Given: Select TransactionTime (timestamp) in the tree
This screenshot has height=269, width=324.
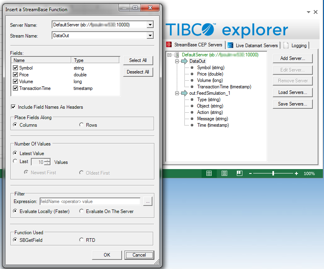Looking at the screenshot, I should 224,87.
